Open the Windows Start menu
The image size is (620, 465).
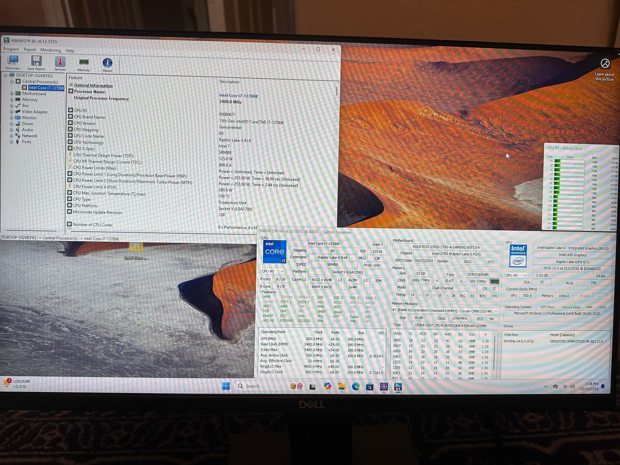coord(226,386)
